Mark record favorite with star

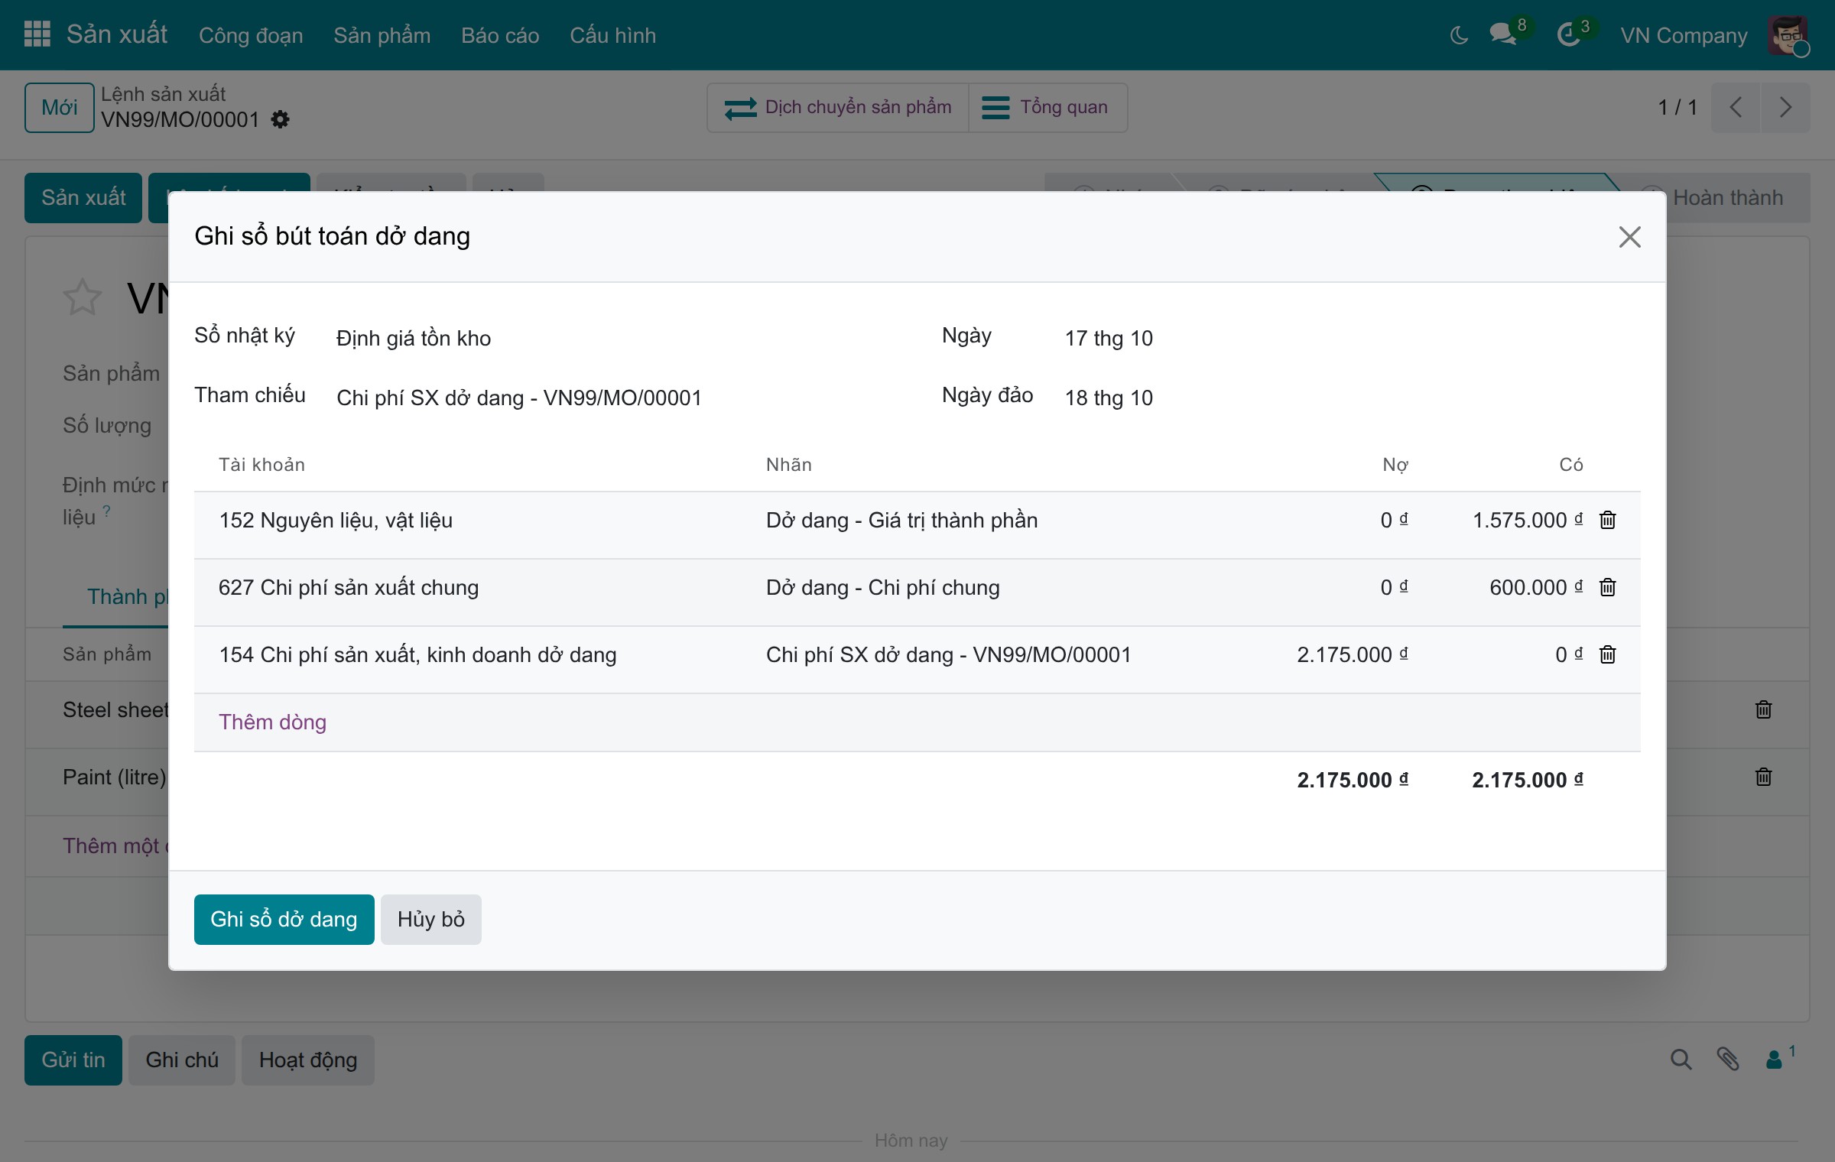(82, 297)
